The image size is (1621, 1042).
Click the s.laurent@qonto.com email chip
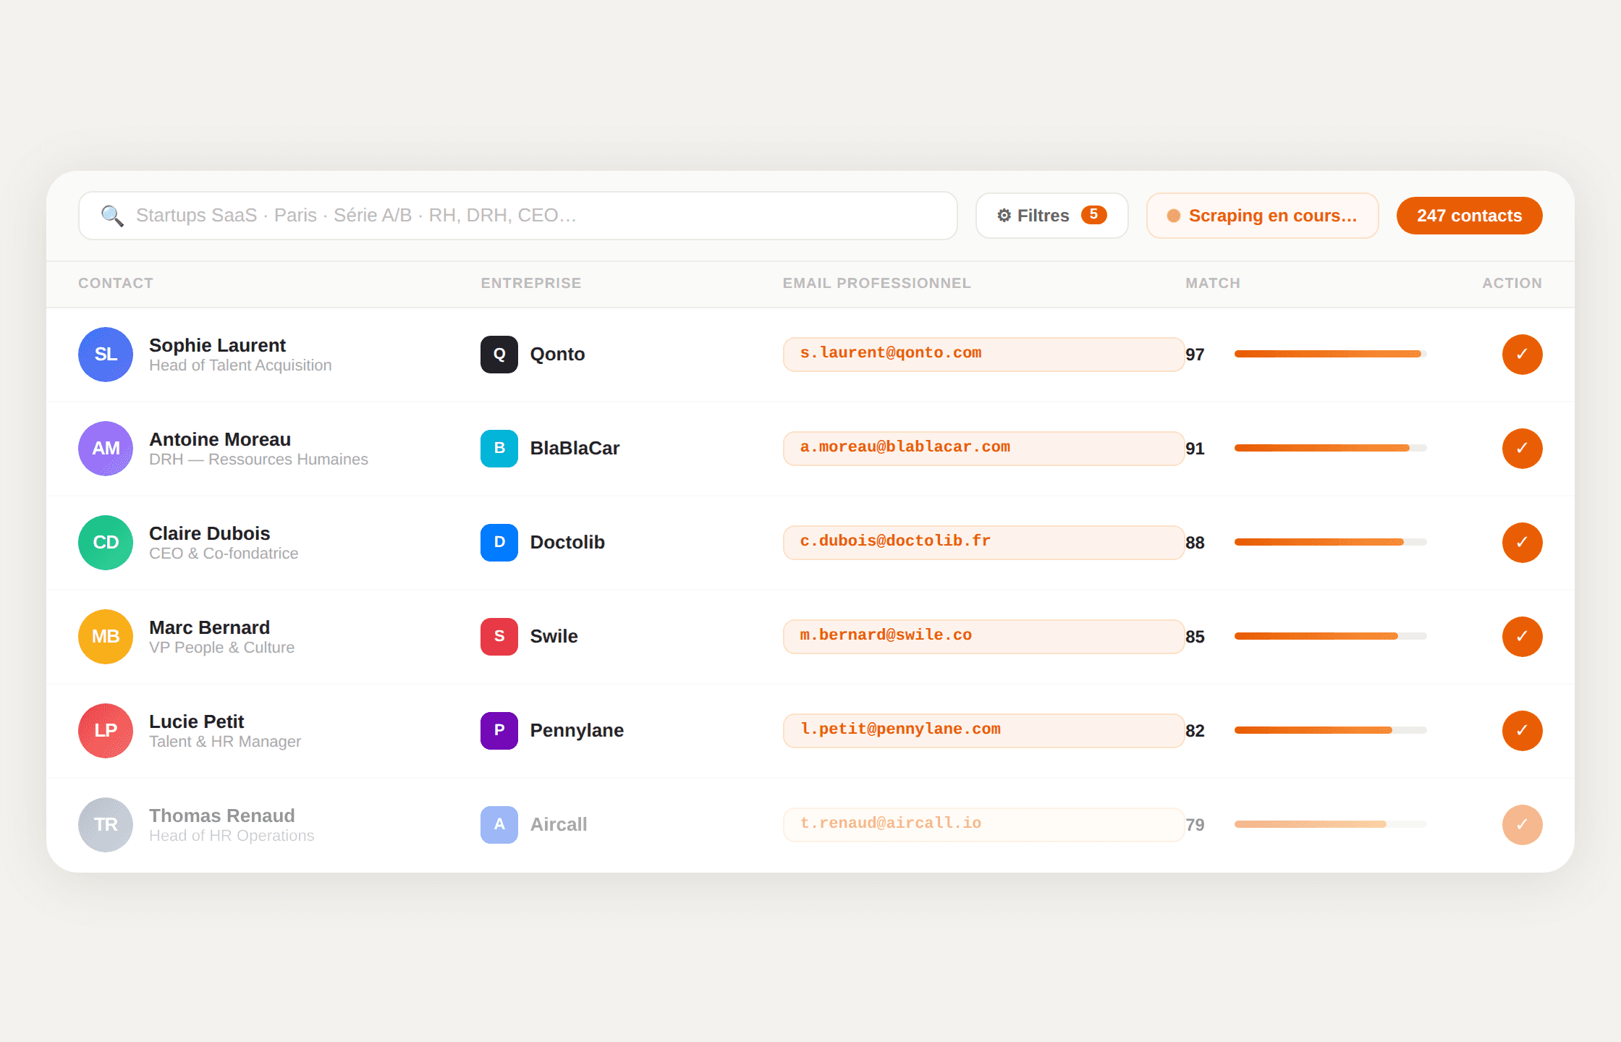point(983,355)
